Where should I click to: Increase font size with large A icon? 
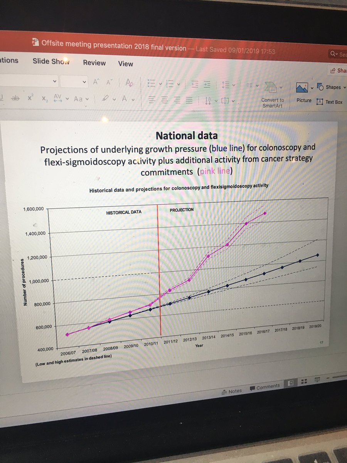click(96, 82)
